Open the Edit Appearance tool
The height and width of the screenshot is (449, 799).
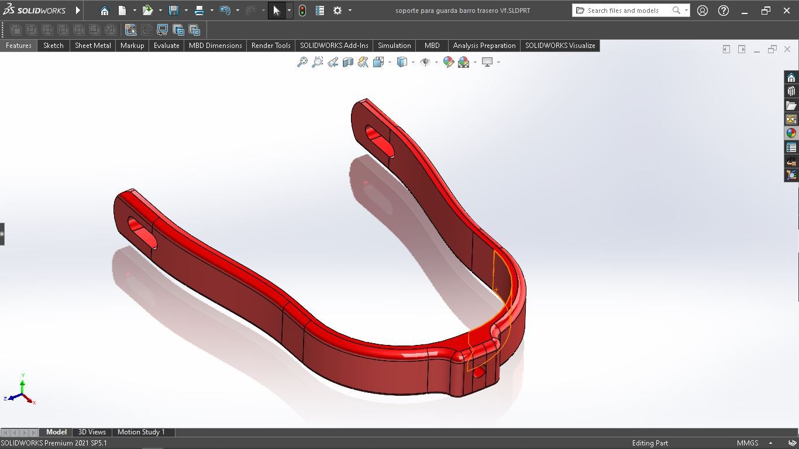pos(449,61)
